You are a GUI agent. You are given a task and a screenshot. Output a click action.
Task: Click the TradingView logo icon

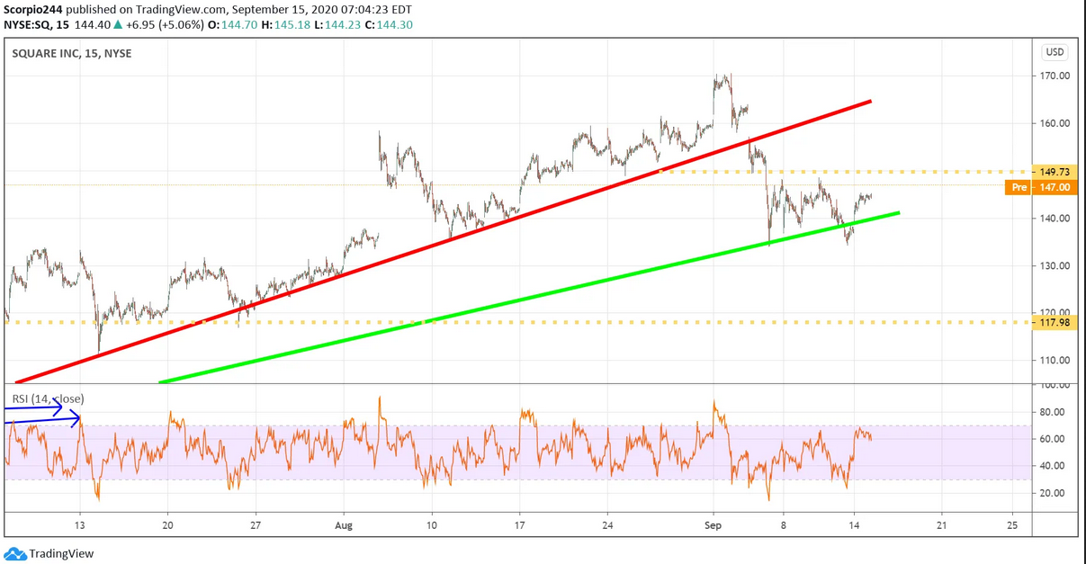[14, 554]
